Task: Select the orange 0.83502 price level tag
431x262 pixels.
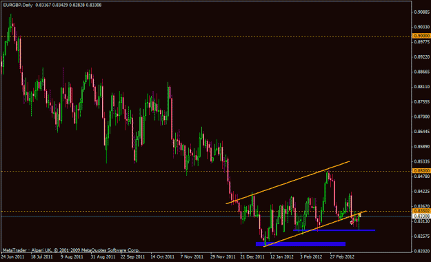Action: pos(421,211)
